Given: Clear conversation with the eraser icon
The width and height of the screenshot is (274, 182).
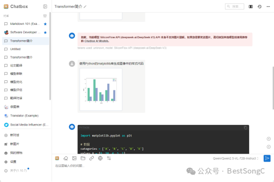Looking at the screenshot, I should [x=66, y=158].
